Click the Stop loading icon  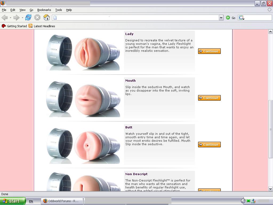37,18
